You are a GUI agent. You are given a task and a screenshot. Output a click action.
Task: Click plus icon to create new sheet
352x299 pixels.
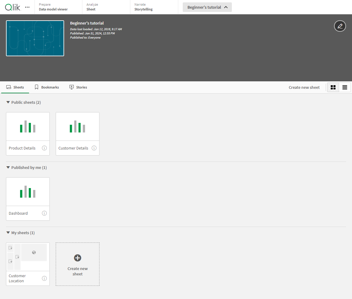tap(78, 258)
